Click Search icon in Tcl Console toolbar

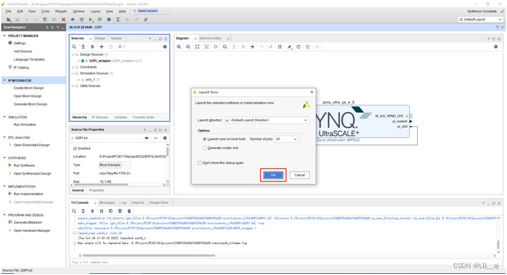point(74,211)
